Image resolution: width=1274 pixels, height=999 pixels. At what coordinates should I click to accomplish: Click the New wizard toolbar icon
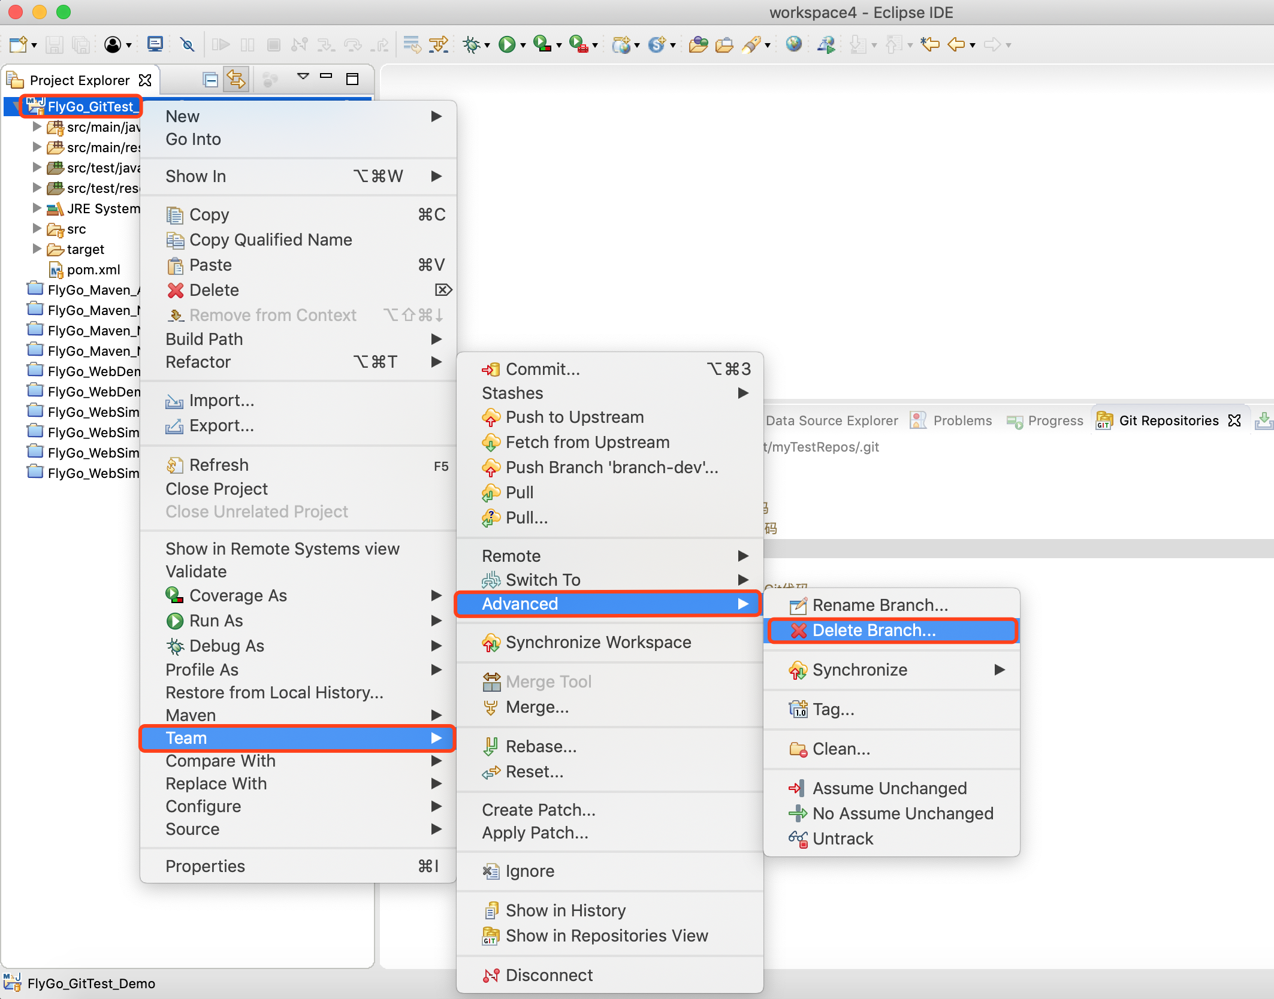pyautogui.click(x=18, y=44)
